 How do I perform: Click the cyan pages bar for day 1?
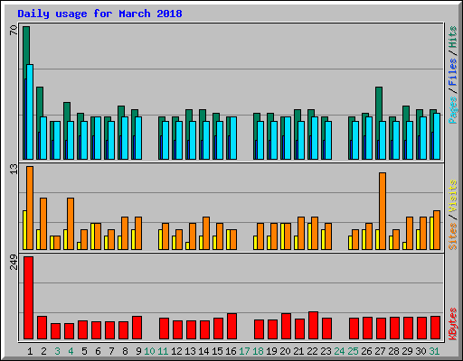click(x=30, y=112)
